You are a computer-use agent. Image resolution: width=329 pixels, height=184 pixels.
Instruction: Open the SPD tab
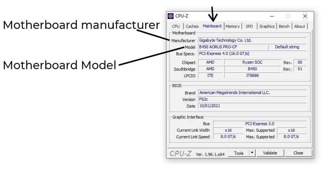tap(249, 26)
